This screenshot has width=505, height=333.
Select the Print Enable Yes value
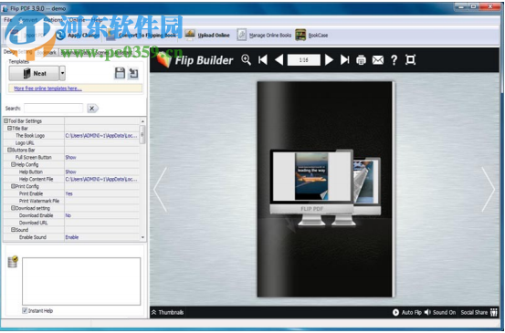(101, 193)
